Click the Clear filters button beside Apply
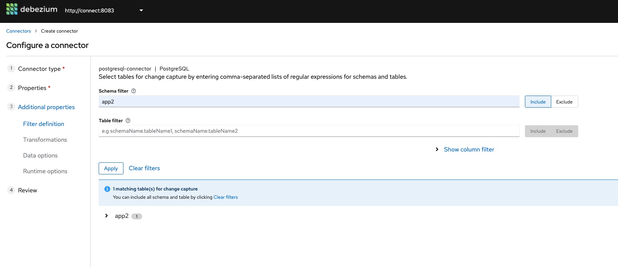This screenshot has width=618, height=267. pos(144,168)
